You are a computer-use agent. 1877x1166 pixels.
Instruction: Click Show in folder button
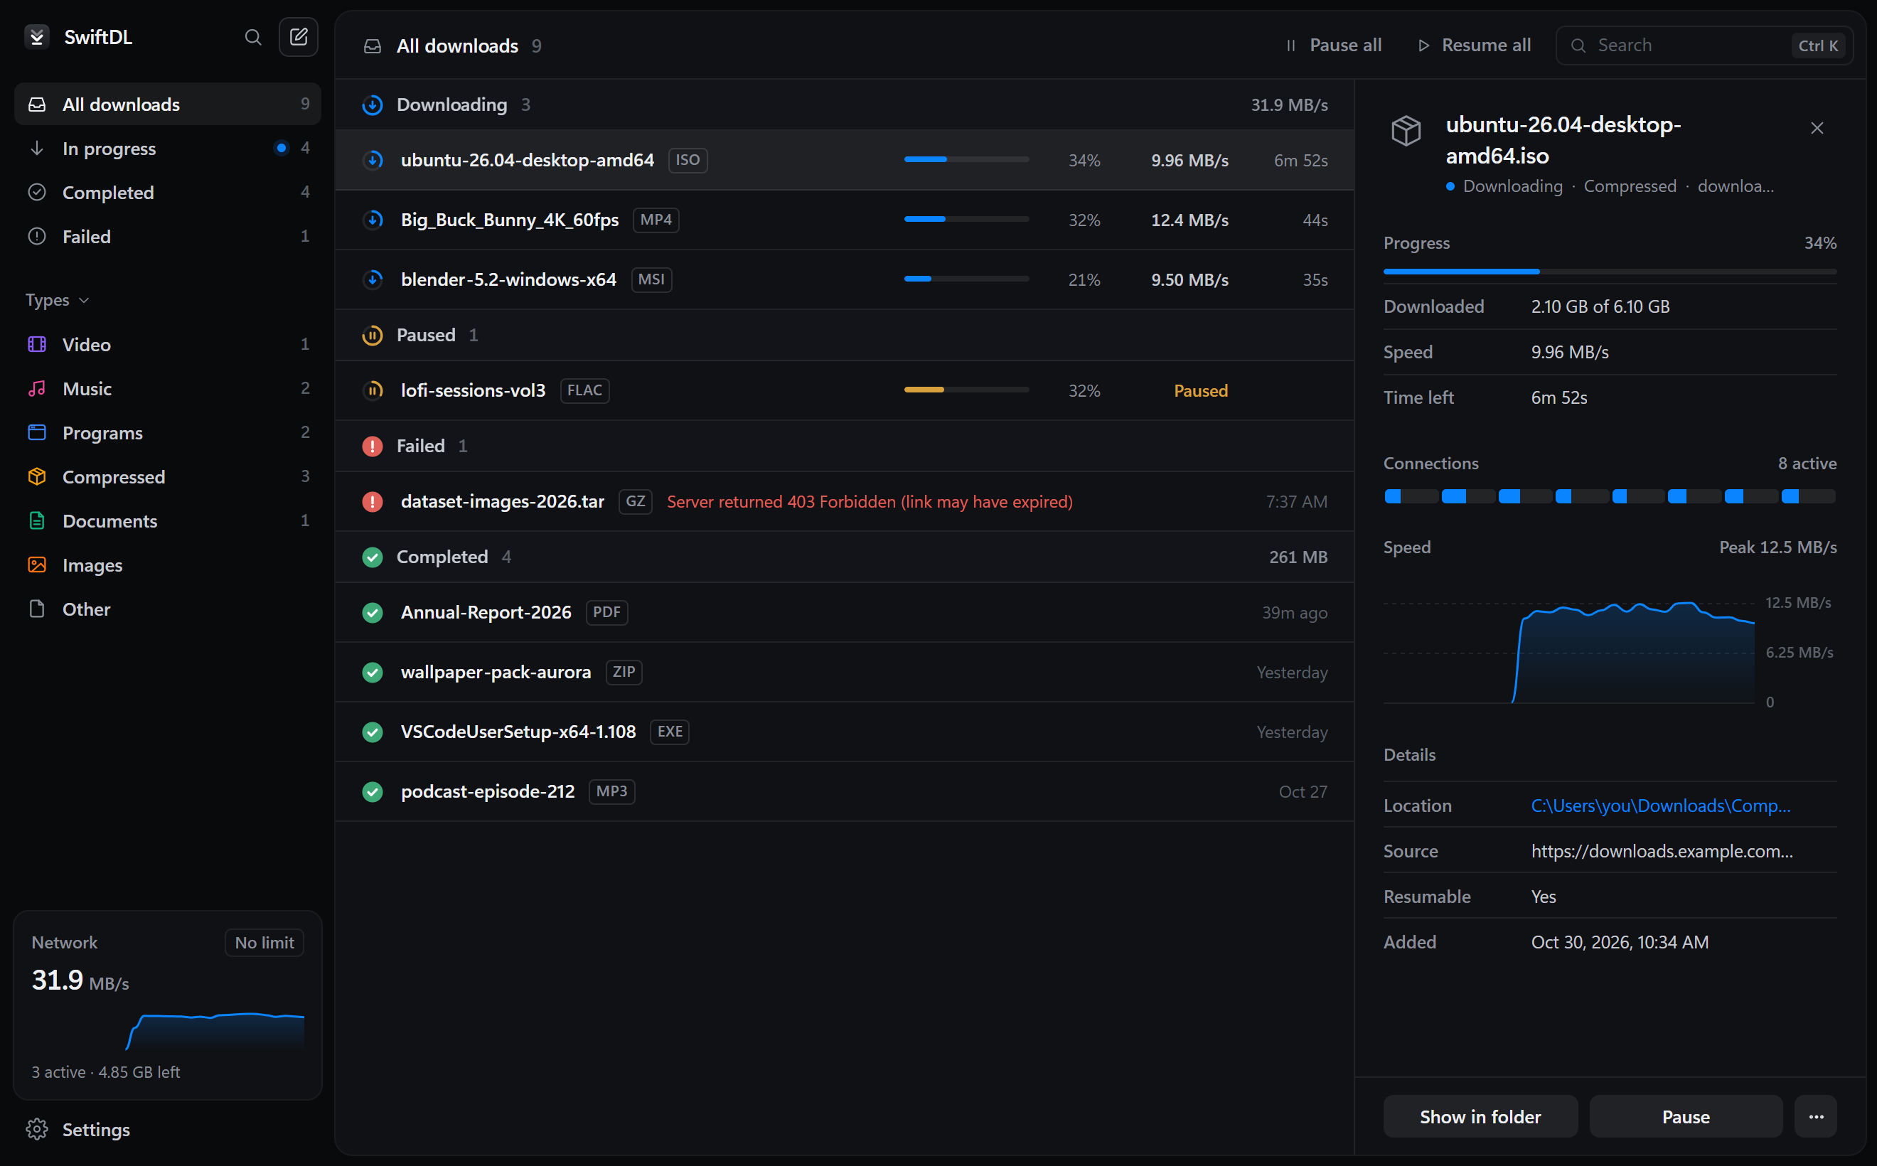point(1480,1117)
